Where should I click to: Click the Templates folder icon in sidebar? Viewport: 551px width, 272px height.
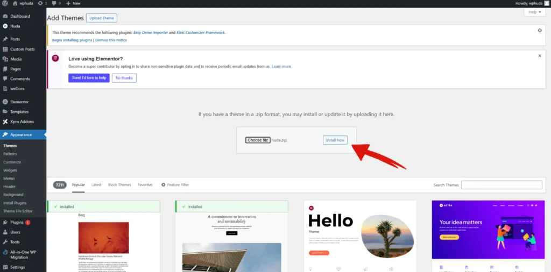5,112
